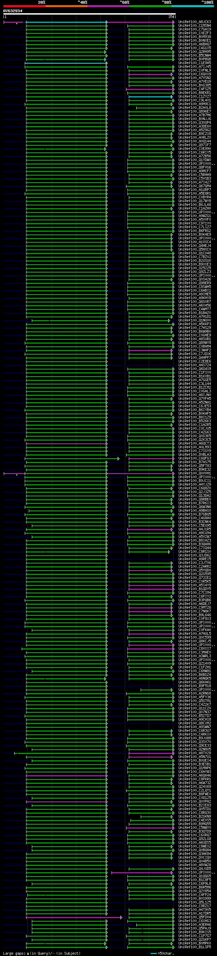Open hit UniRef100_Q896E7
This screenshot has height=956, width=217.
[x=195, y=111]
